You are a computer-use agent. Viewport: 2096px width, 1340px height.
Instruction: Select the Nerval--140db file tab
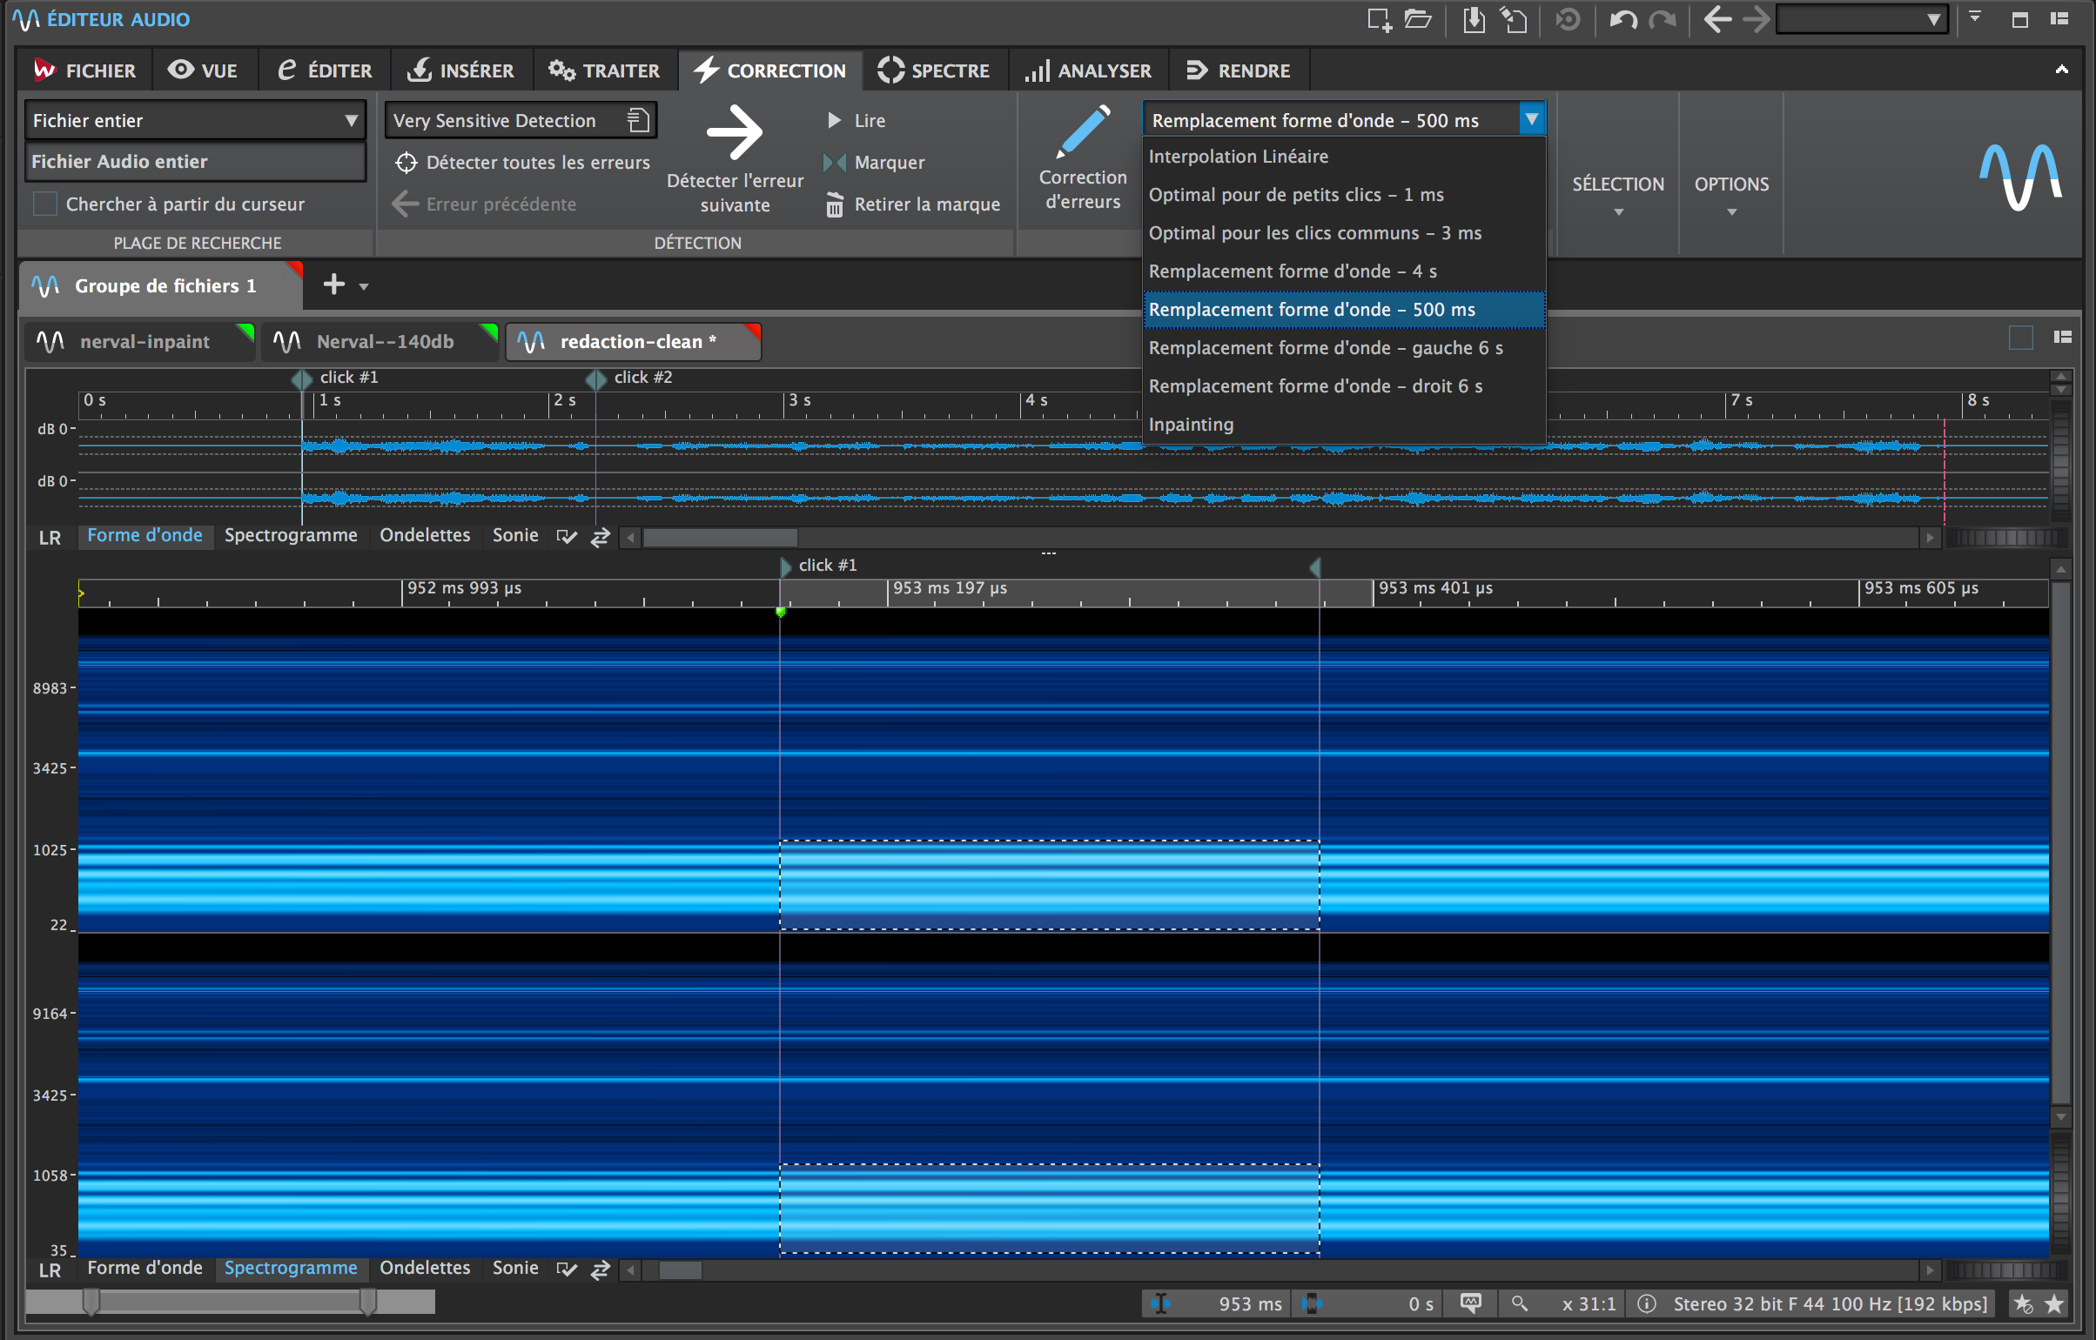tap(386, 341)
